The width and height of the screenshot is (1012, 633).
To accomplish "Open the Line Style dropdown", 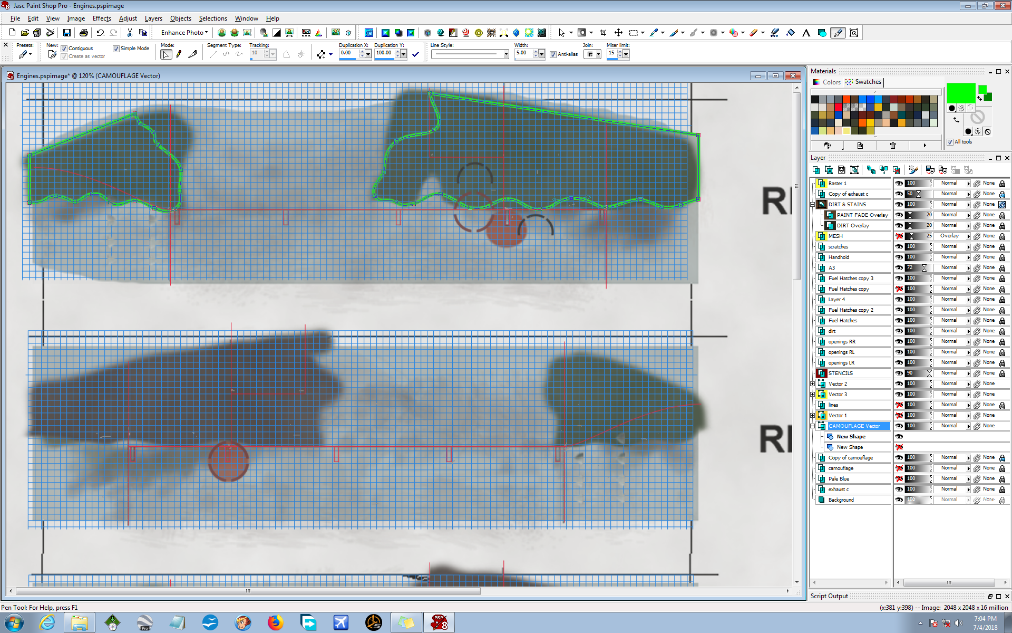I will (x=506, y=54).
